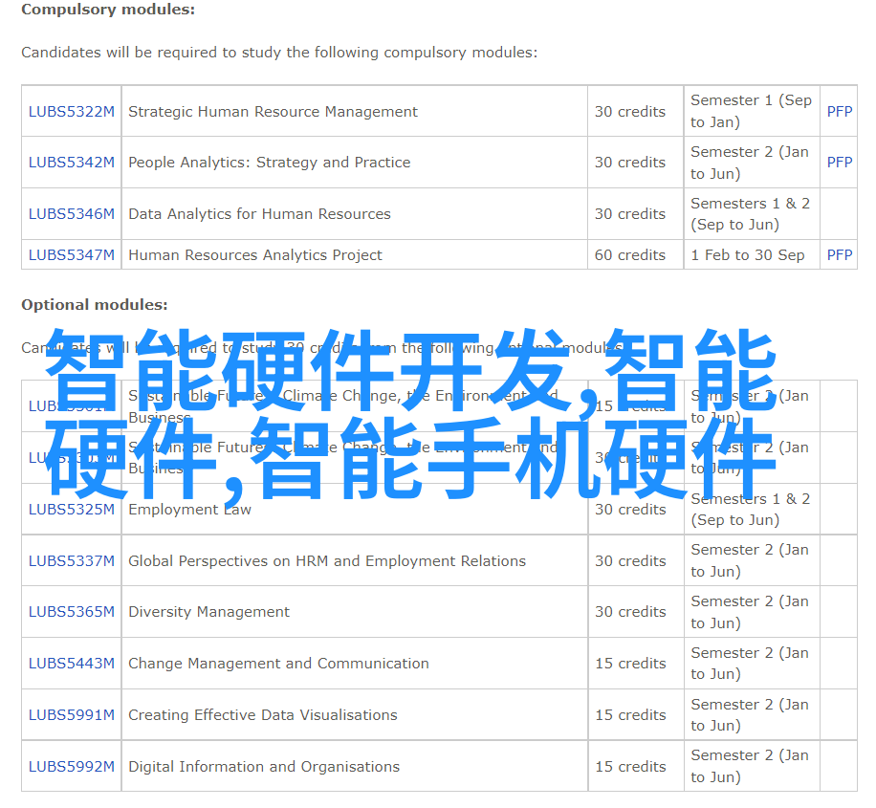Click 'Semesters 1 & 2' cell in LUBS5346M row
This screenshot has width=876, height=808.
(751, 213)
